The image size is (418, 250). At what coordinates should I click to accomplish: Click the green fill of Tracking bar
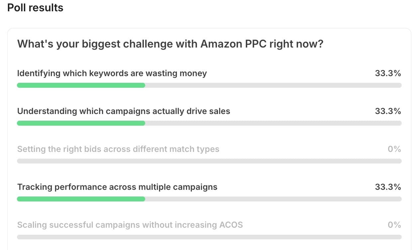coord(81,199)
